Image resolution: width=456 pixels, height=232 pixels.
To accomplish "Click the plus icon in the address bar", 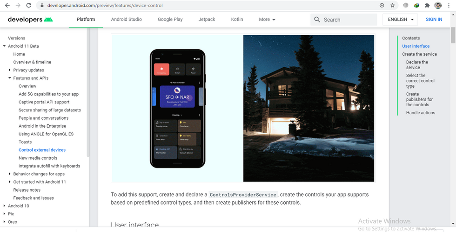I will click(382, 5).
